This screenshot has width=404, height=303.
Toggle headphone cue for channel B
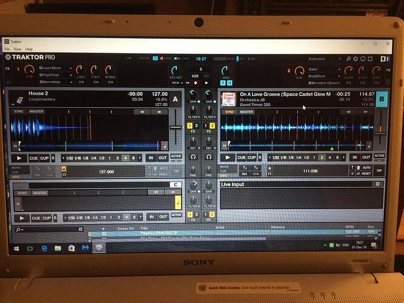point(209,157)
